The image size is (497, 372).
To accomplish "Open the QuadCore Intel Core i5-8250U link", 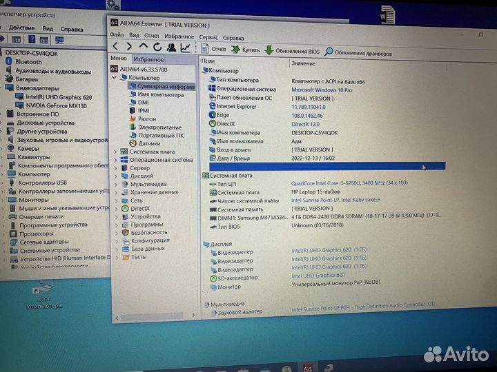I will tap(349, 183).
